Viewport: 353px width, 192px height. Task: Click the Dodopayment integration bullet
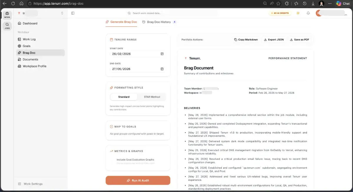pos(248,125)
